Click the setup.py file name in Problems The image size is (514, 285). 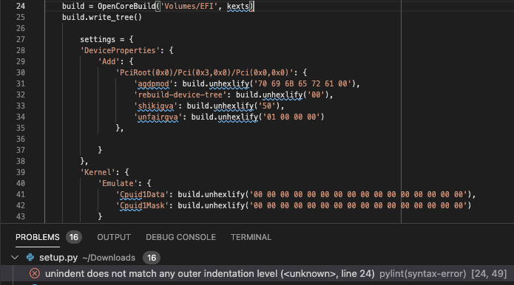[58, 258]
